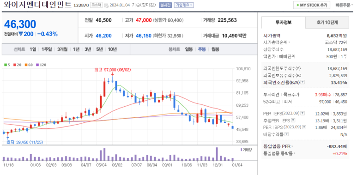
Task: Open help icon beside PBR BPS(2023.09)
Action: 304,127
